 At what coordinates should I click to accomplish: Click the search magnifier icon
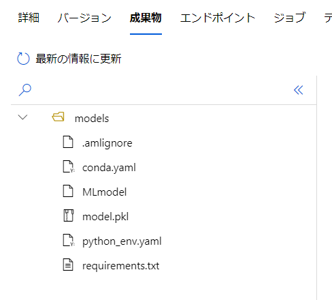[x=24, y=90]
